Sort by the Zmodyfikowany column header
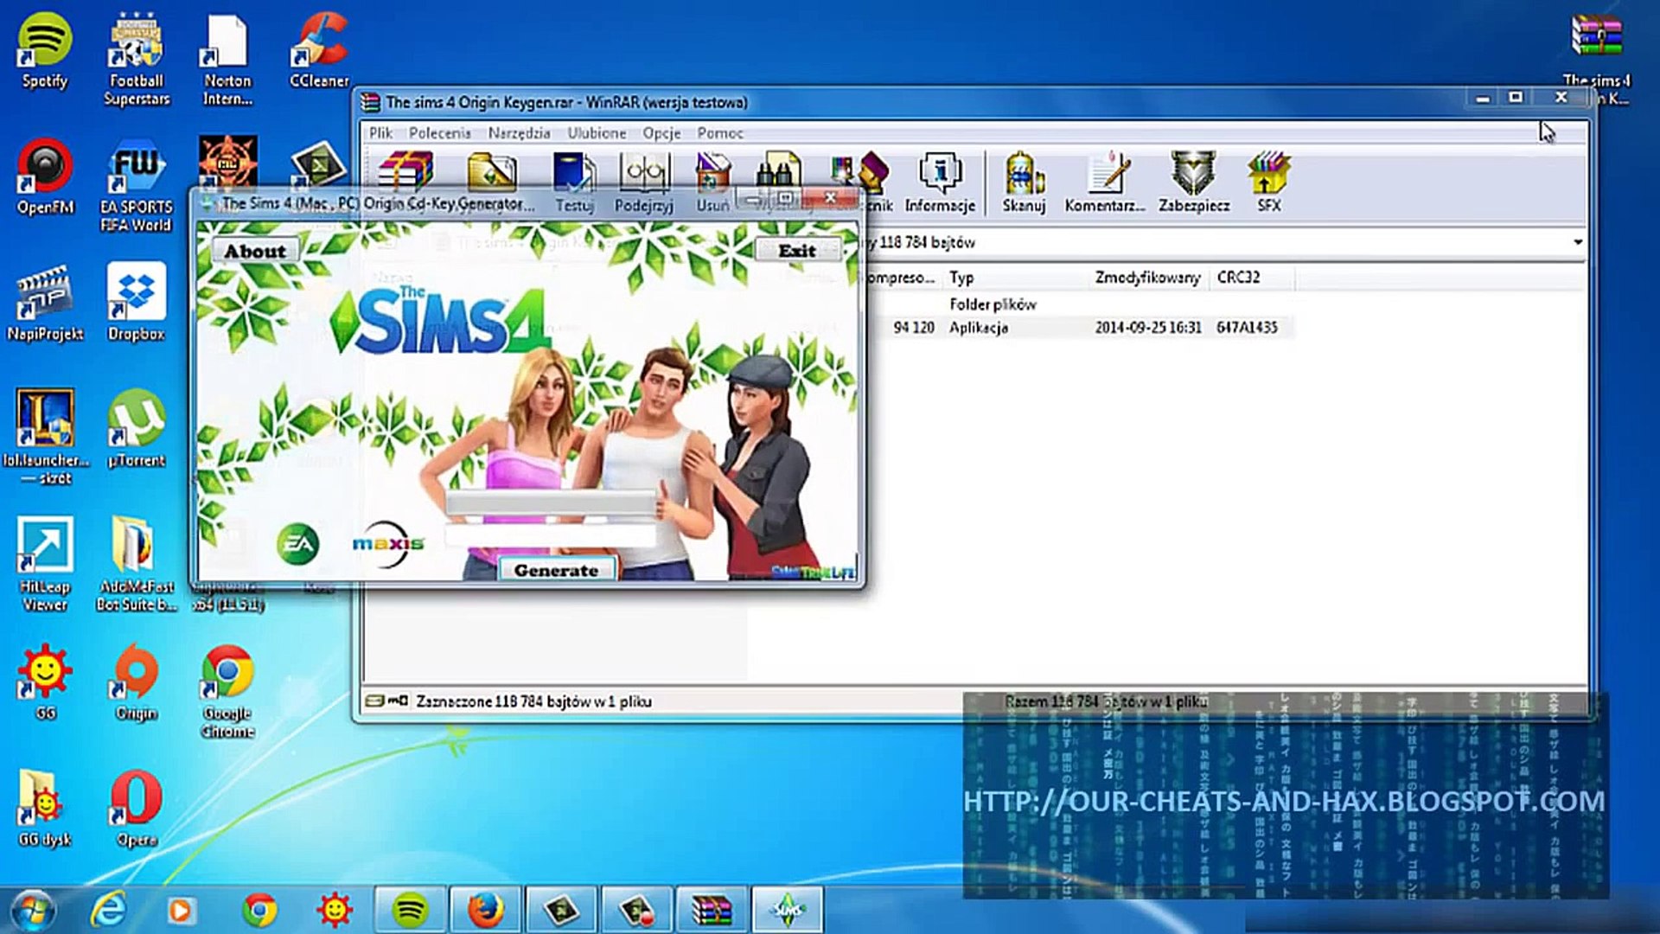This screenshot has height=934, width=1660. pos(1147,278)
